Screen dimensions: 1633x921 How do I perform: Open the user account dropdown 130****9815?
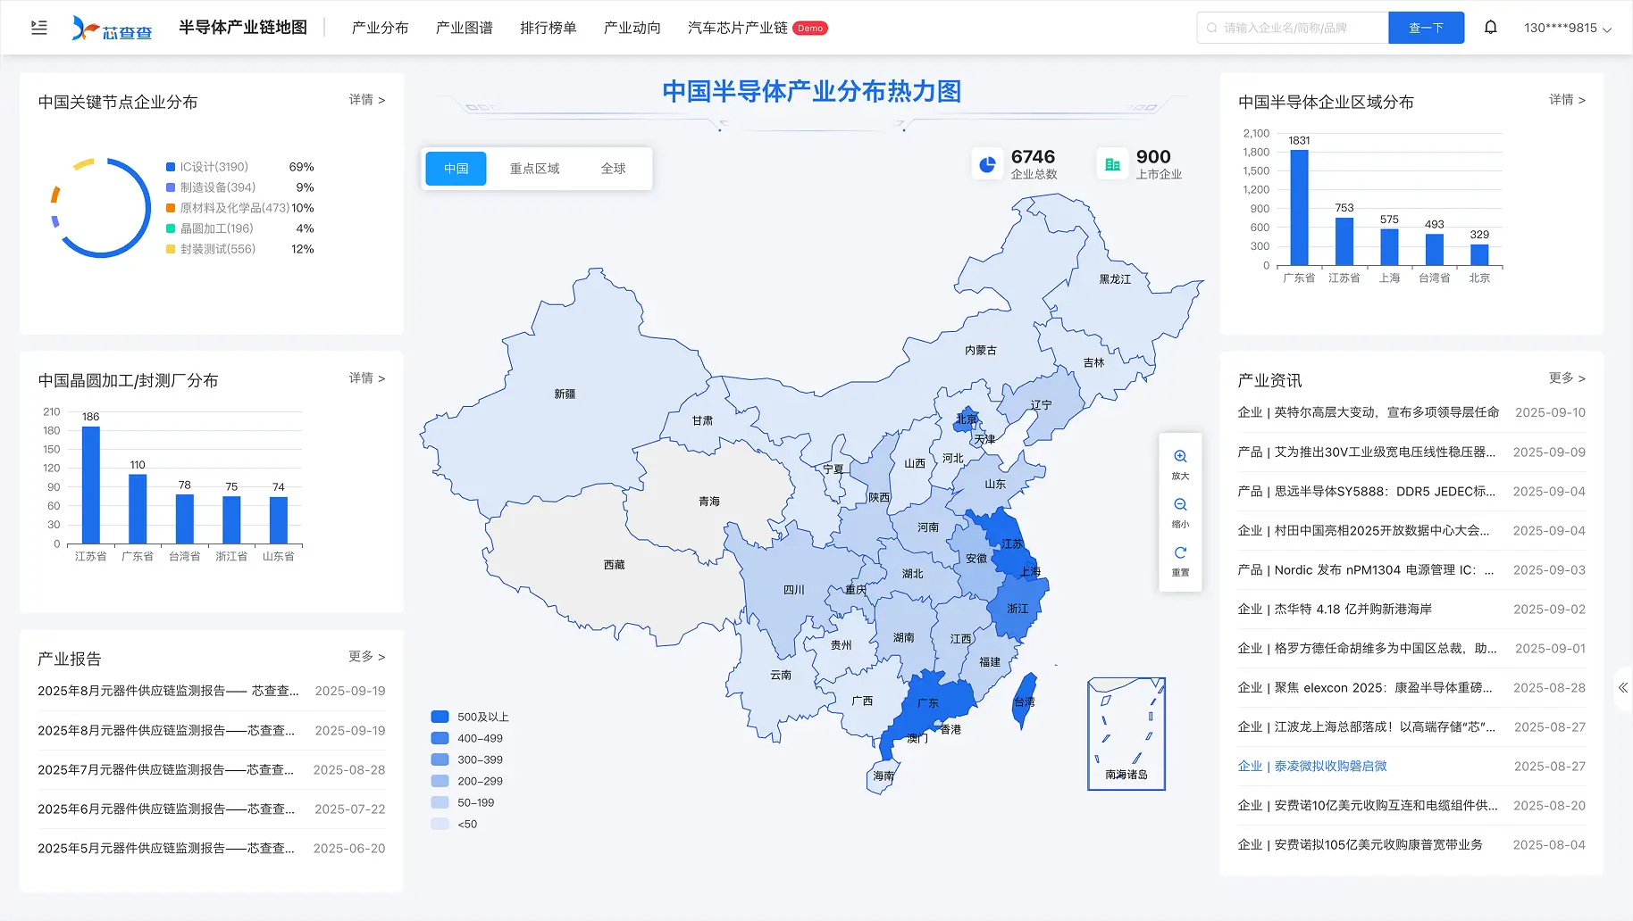[1567, 29]
